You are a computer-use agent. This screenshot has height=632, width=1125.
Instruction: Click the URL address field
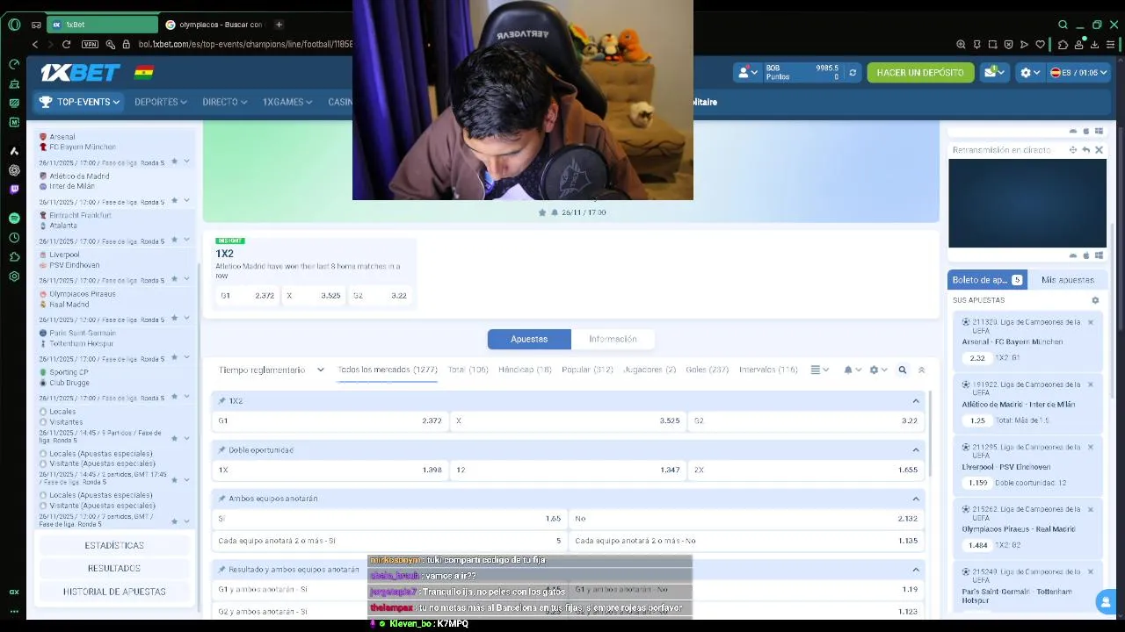pos(244,44)
